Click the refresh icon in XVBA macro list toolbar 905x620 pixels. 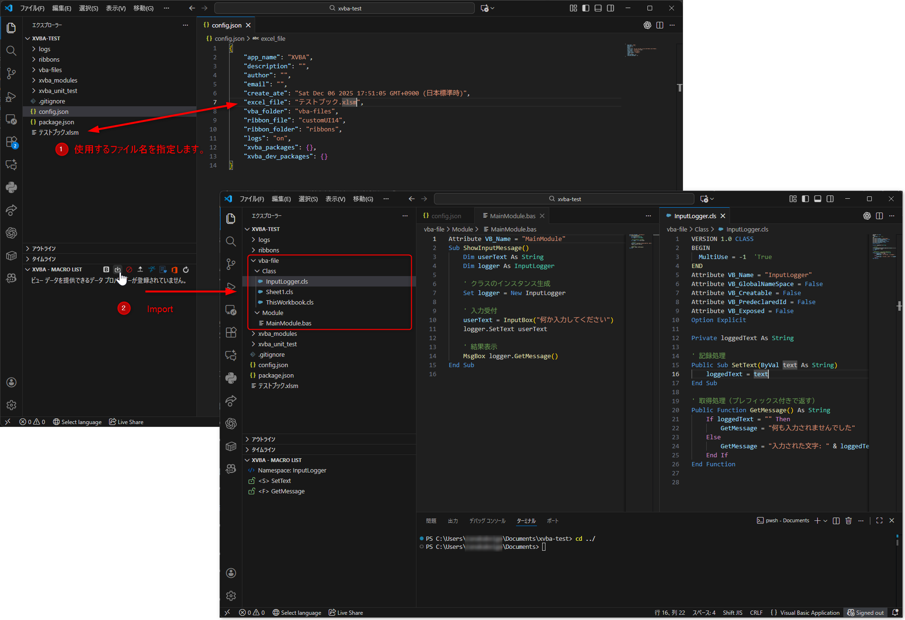186,269
